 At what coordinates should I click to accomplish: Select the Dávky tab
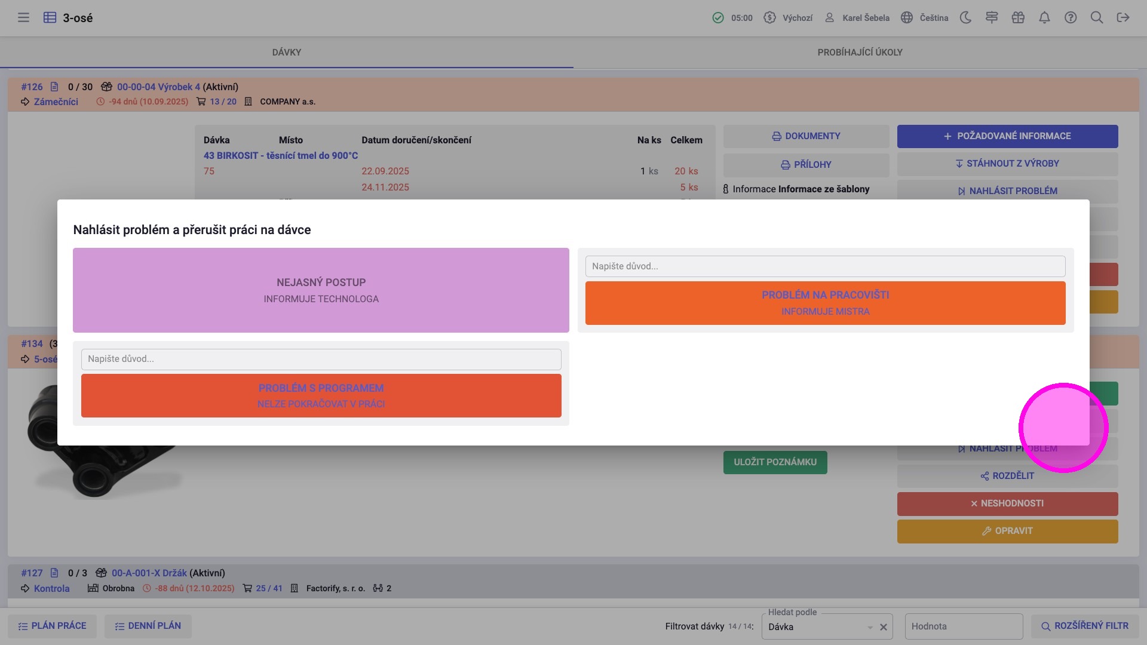[287, 53]
